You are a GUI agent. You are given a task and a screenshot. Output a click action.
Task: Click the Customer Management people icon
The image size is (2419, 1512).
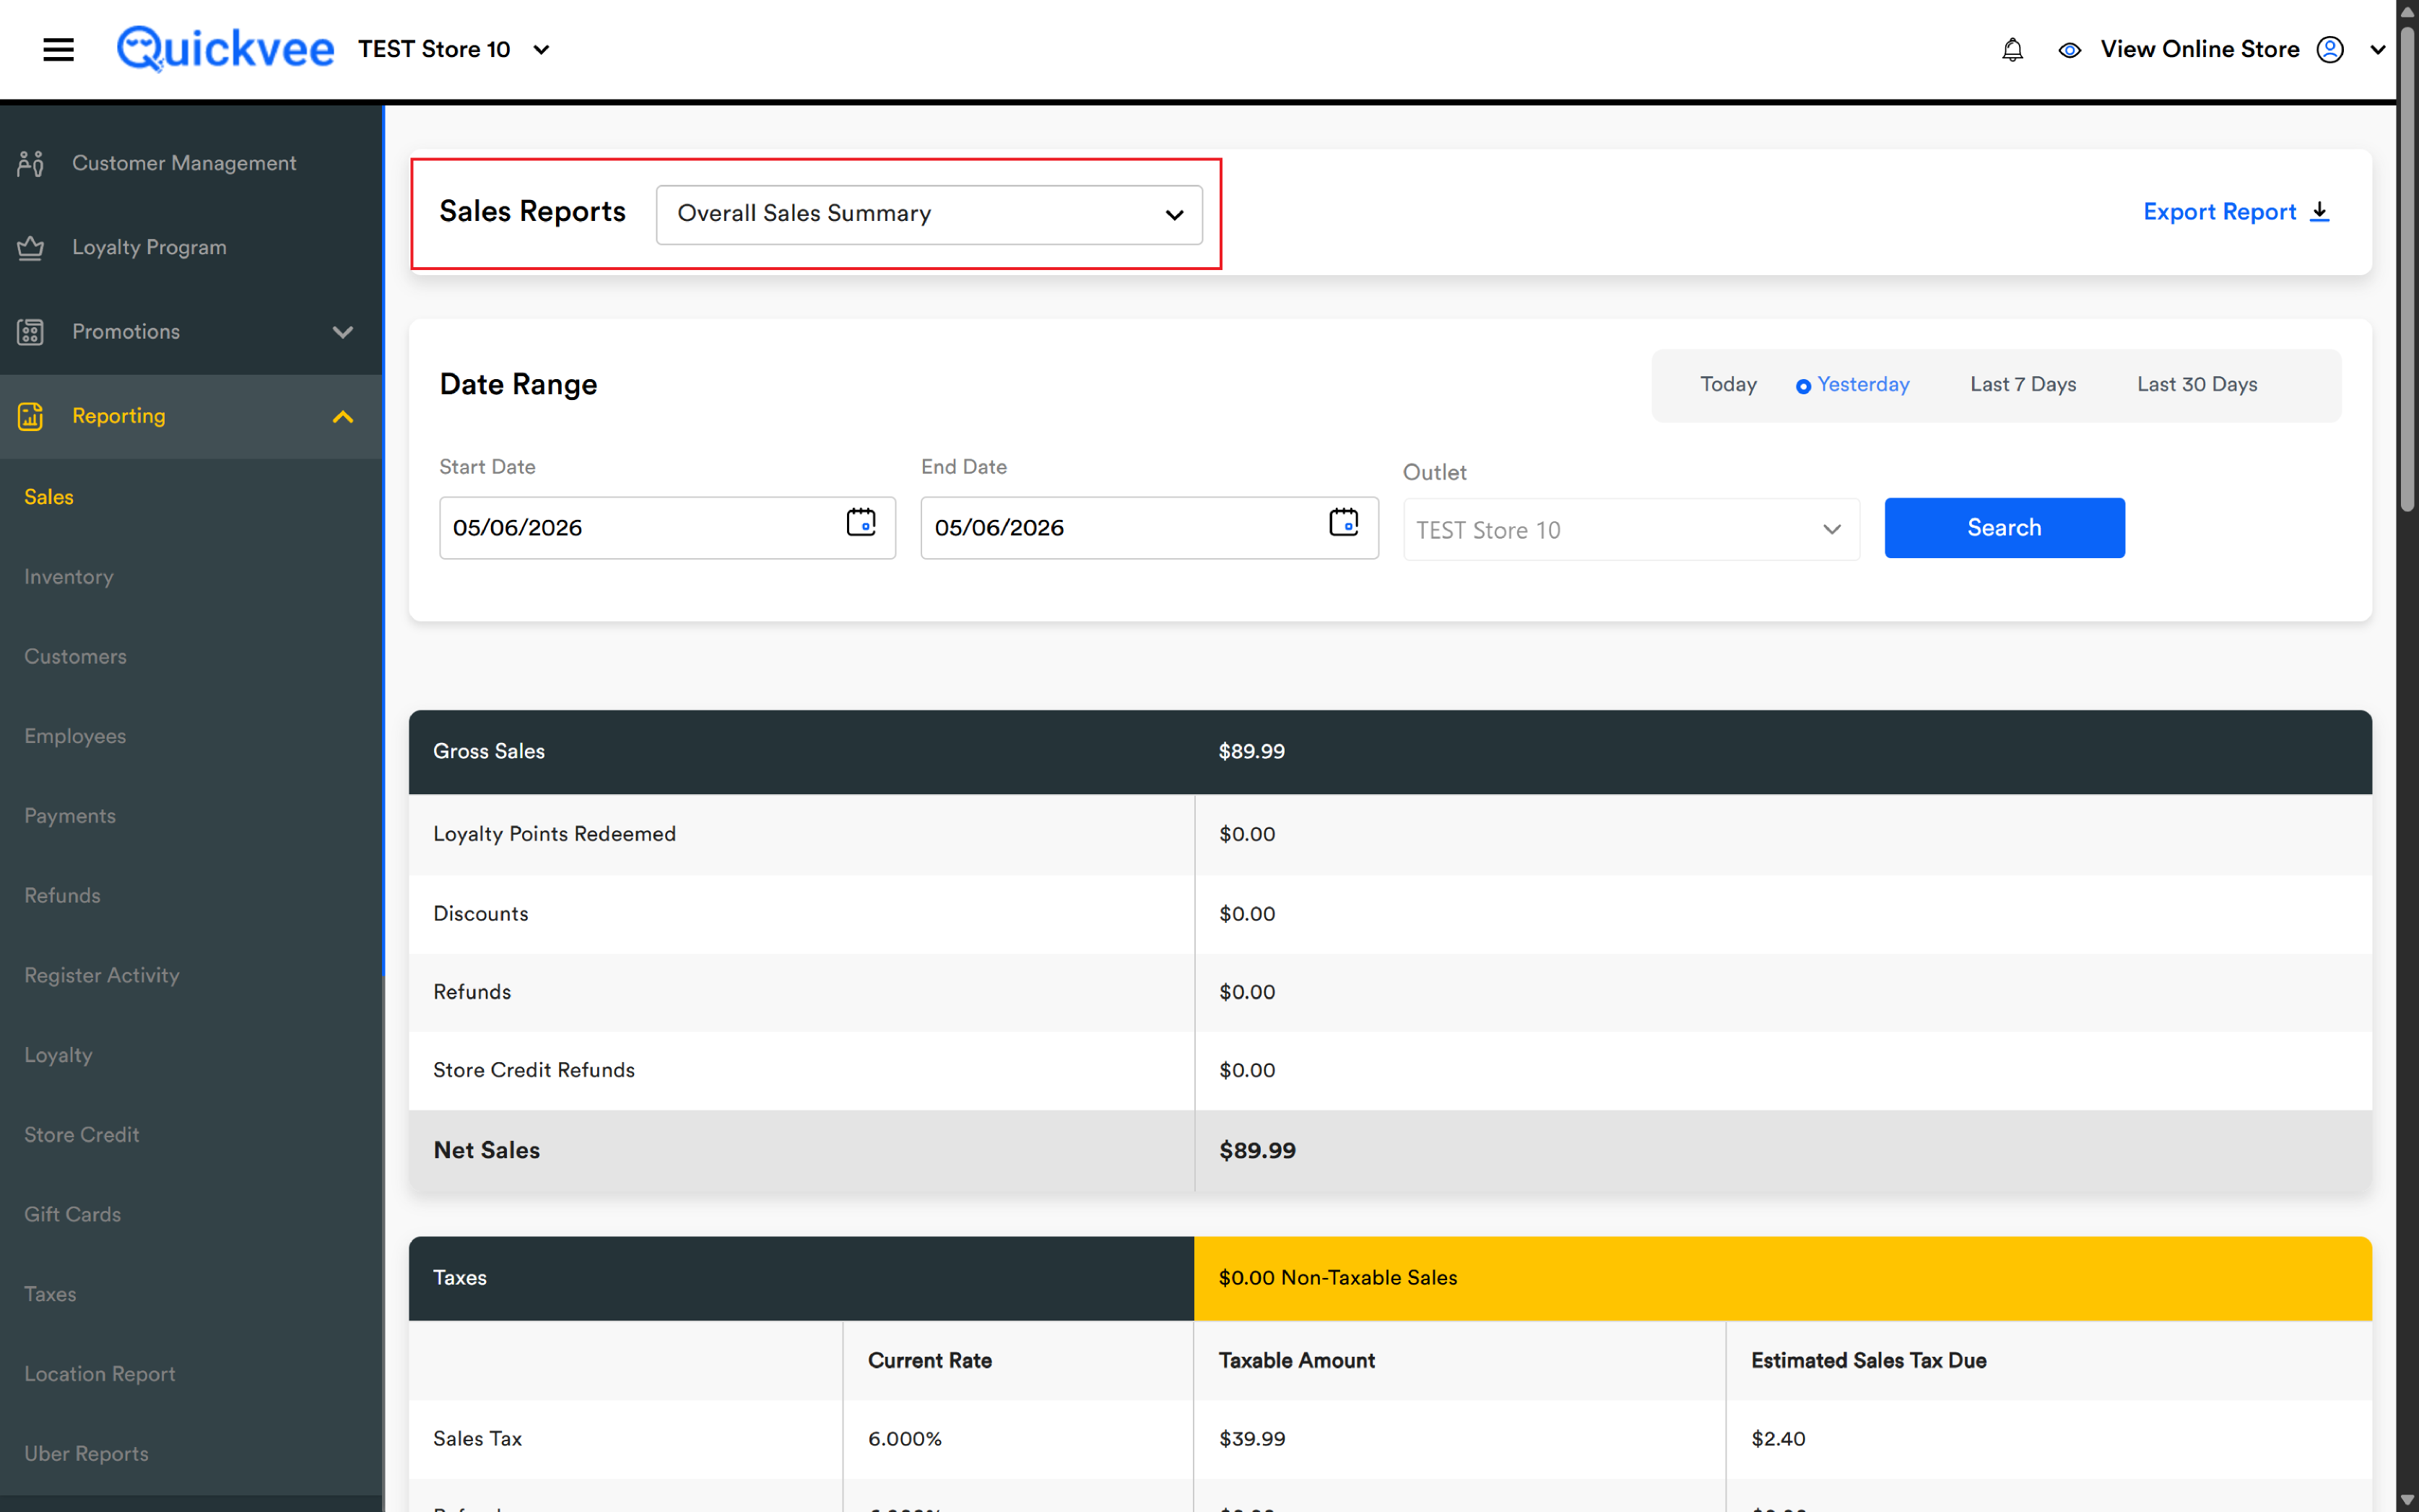[x=30, y=163]
